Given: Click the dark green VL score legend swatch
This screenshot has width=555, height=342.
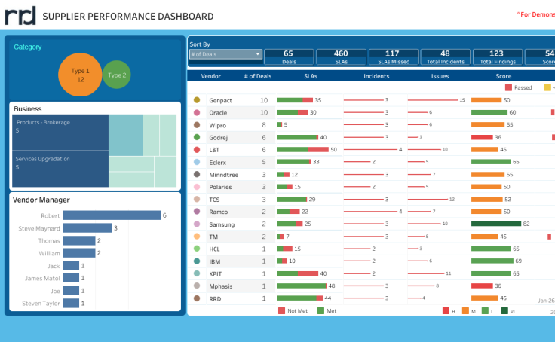Looking at the screenshot, I should [x=505, y=310].
